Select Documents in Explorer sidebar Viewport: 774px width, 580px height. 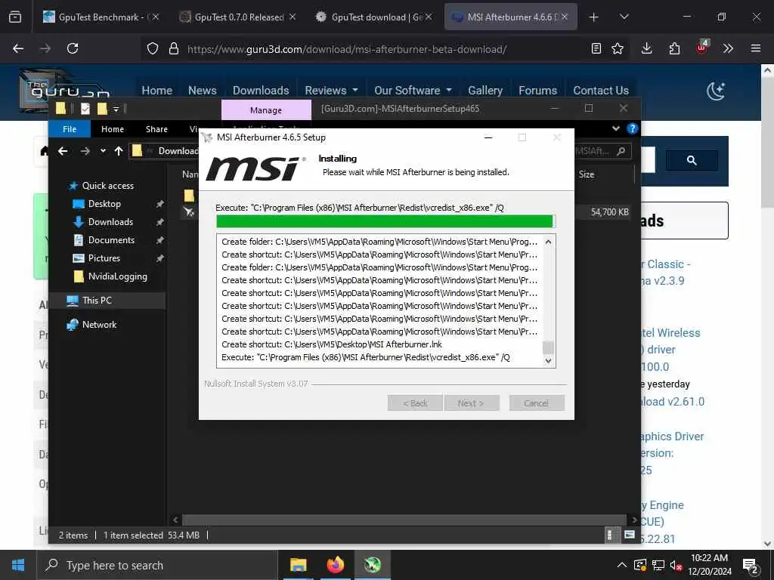[111, 240]
